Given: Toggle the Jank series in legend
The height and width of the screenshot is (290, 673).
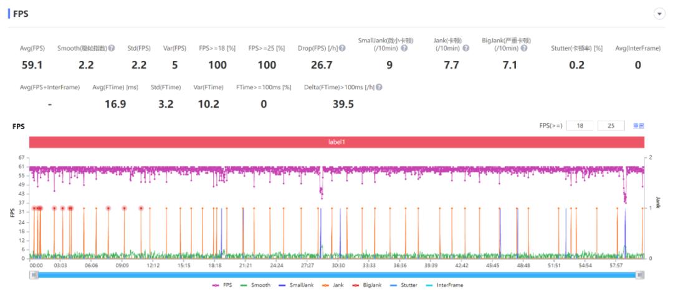Looking at the screenshot, I should click(333, 285).
